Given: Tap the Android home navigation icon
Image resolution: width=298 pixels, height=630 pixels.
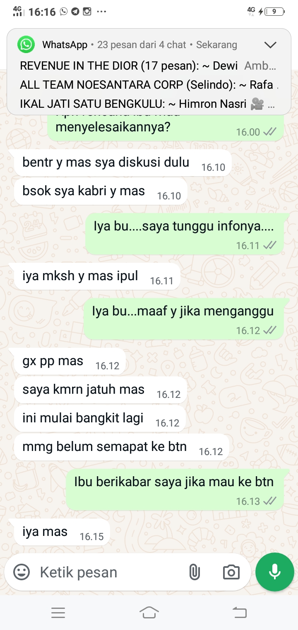Looking at the screenshot, I should coord(149,612).
